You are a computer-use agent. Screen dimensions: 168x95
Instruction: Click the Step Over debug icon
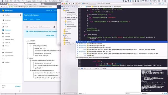click(88, 68)
